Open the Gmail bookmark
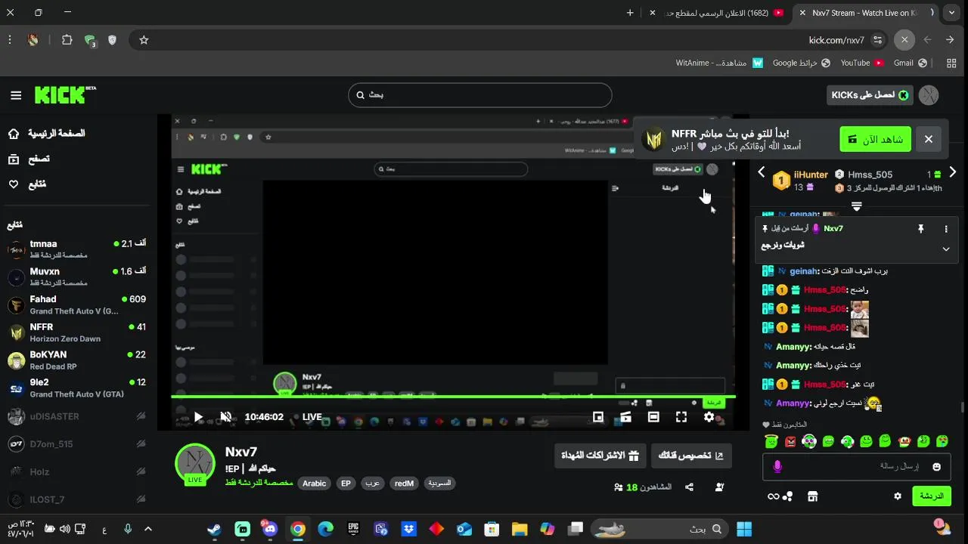 click(x=910, y=63)
